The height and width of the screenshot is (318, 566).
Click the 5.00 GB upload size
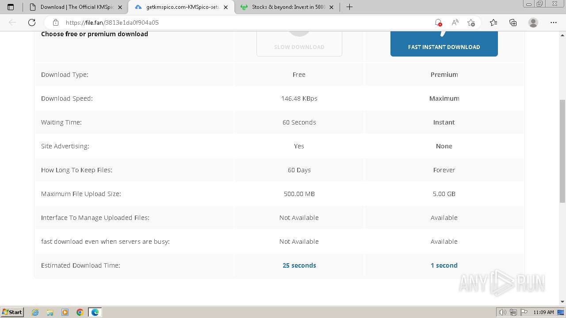(x=444, y=194)
